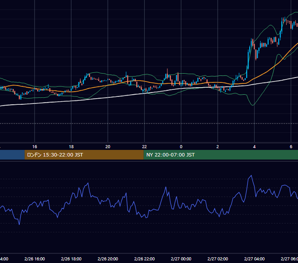Click the blue session band left of ロンドン
Viewport: 298px width, 263px height.
pos(12,155)
